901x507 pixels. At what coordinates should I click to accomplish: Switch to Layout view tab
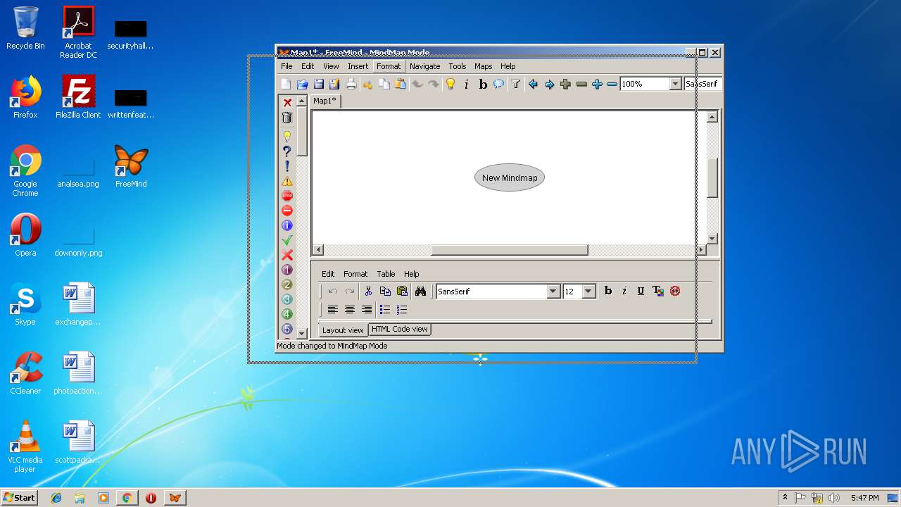[x=343, y=330]
